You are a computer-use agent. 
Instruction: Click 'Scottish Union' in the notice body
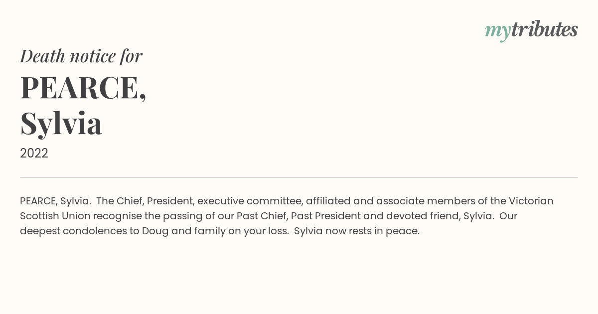pos(55,216)
